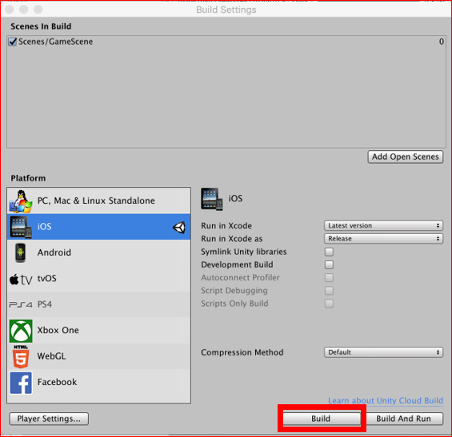Open Player Settings

[49, 419]
